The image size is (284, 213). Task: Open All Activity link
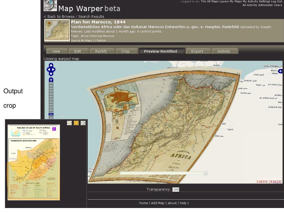[x=250, y=5]
